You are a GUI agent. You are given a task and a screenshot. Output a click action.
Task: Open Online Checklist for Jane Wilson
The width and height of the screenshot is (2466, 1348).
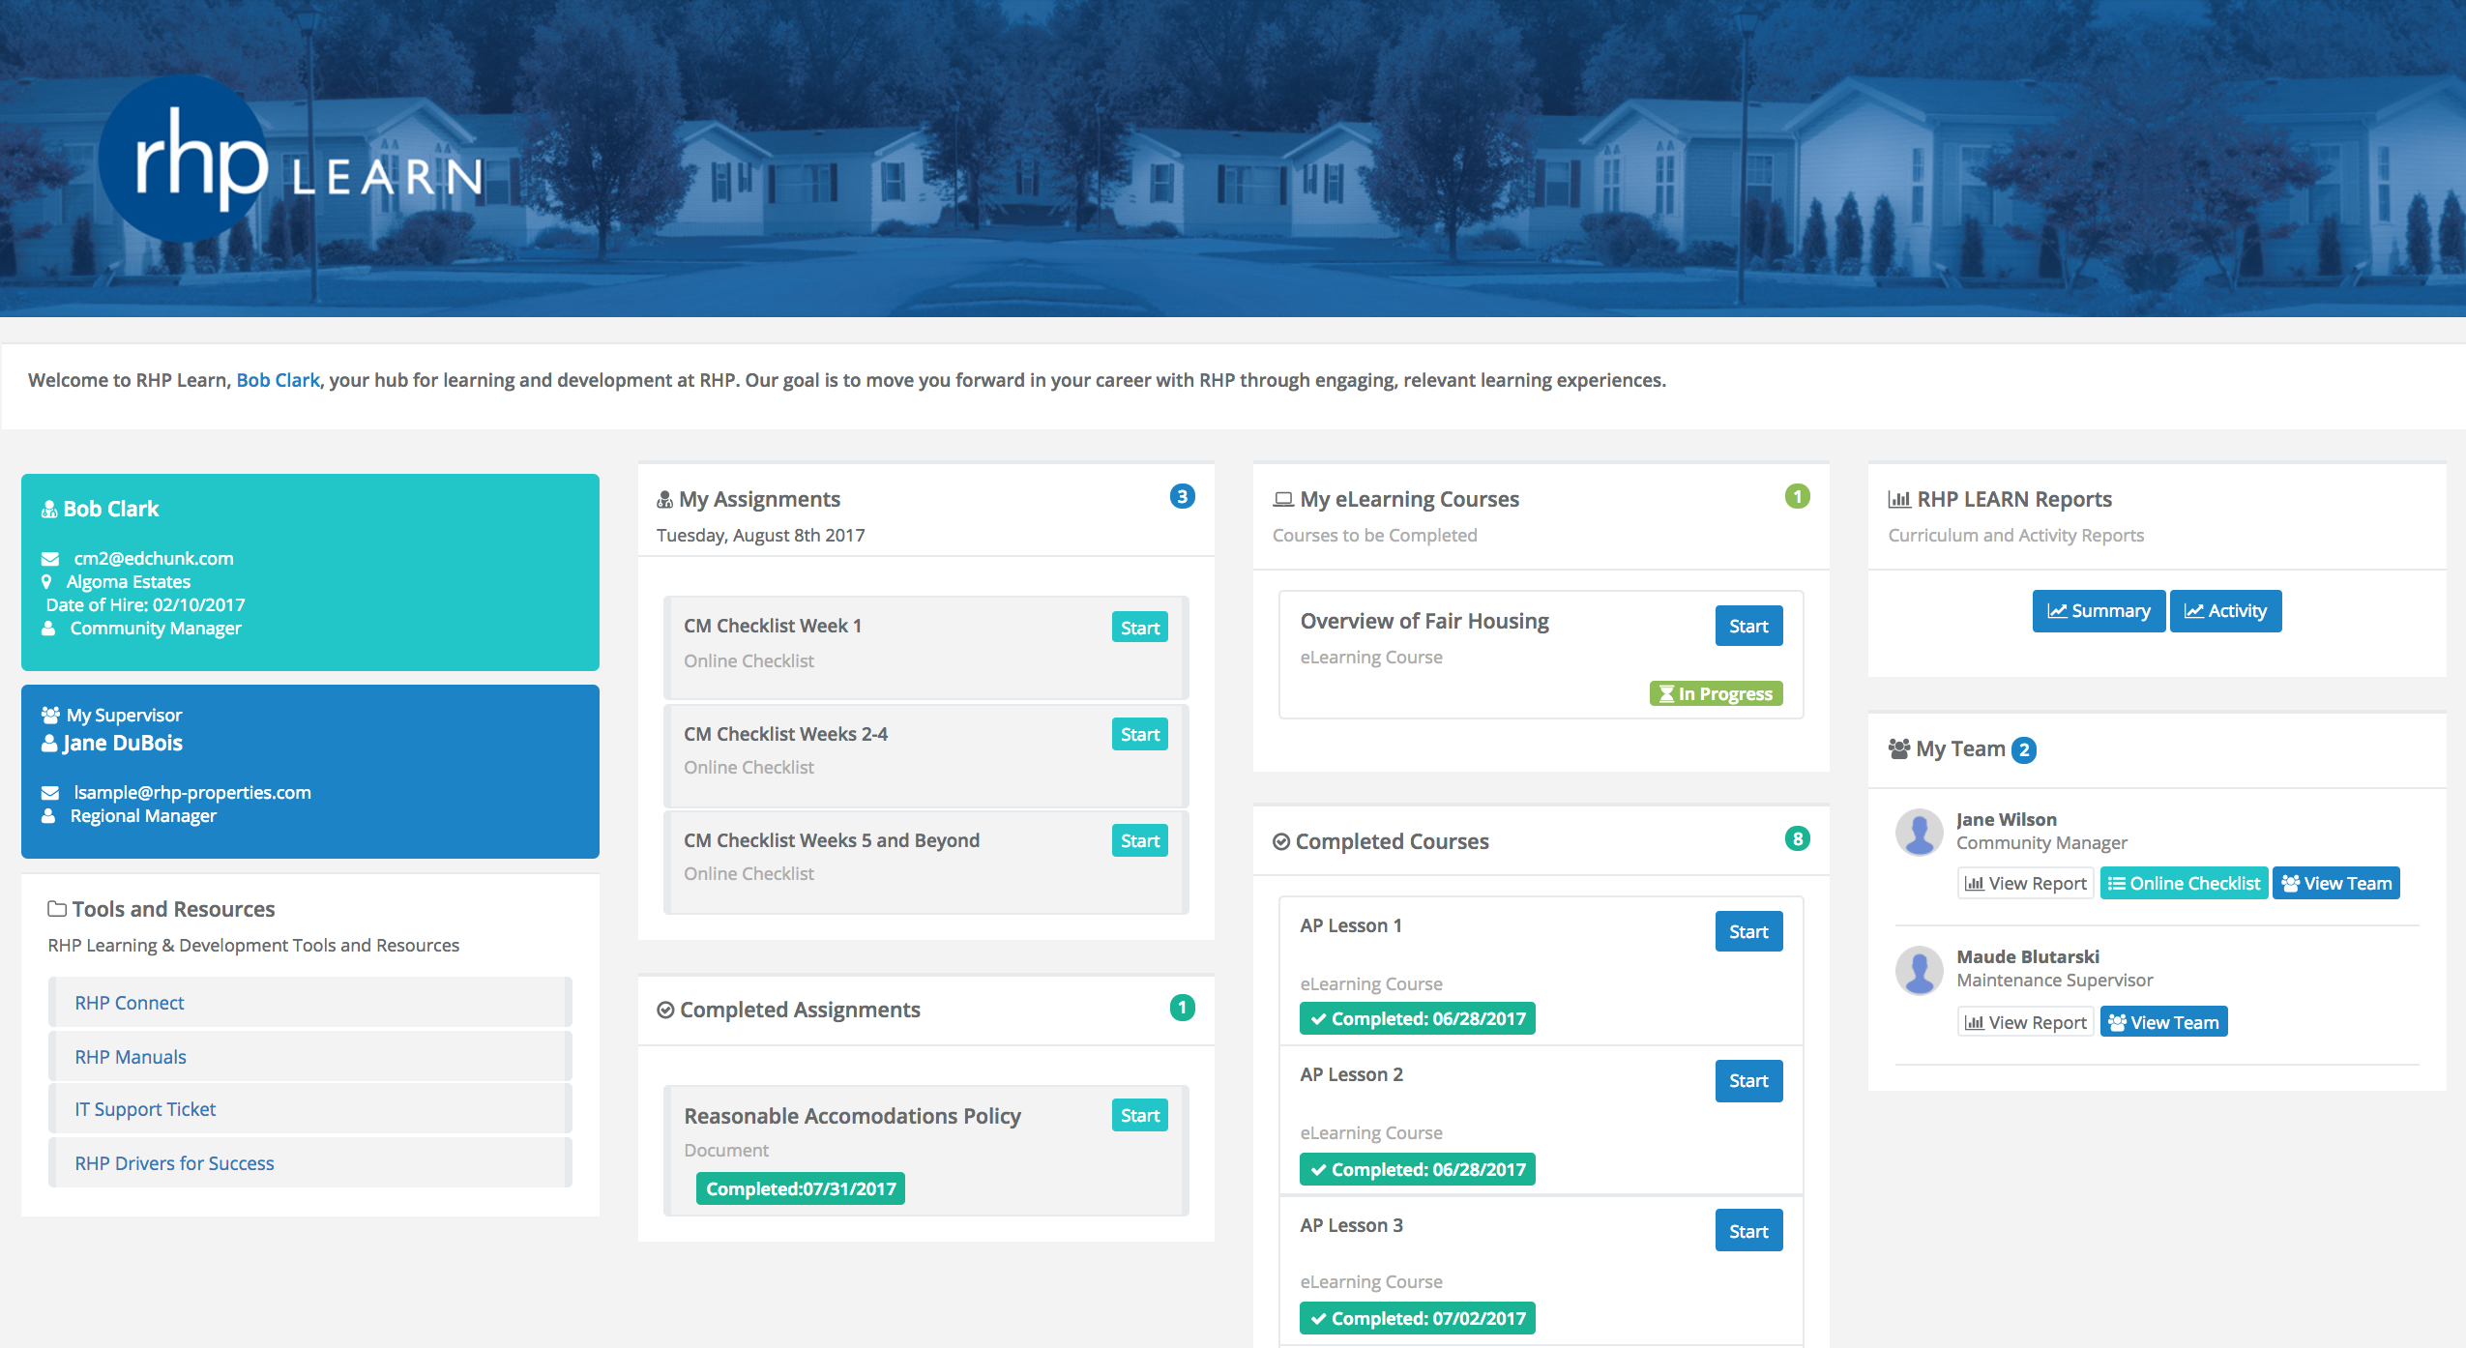pyautogui.click(x=2184, y=883)
